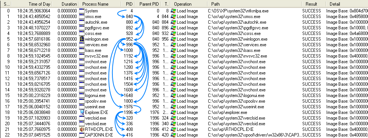Click the Load Image icon in the explorer.exe row
This screenshot has width=368, height=138.
coord(173,112)
